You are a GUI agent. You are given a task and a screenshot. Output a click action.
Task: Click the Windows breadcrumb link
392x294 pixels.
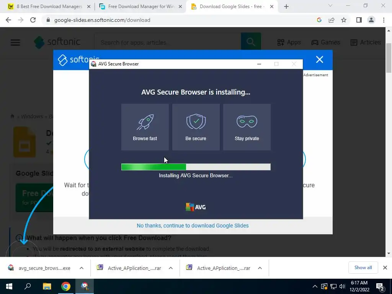click(32, 116)
